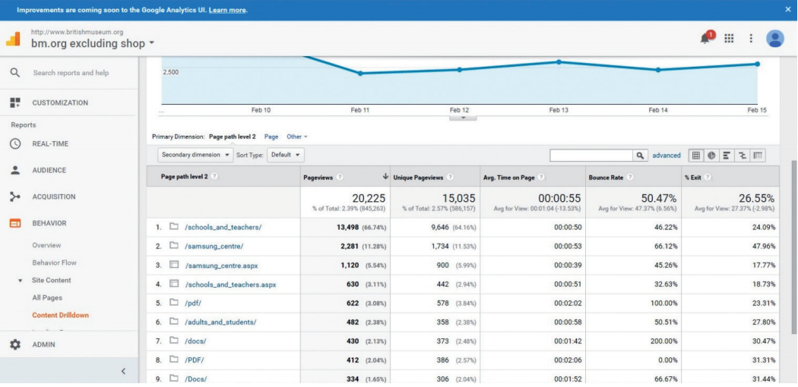Open the Secondary dimension dropdown

click(195, 155)
